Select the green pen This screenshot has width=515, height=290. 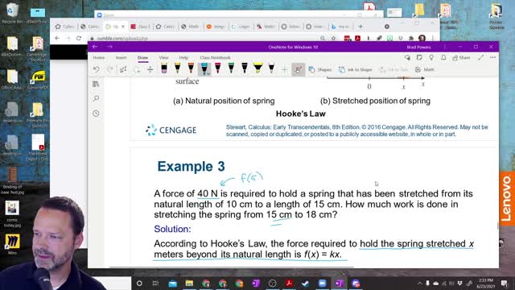point(231,68)
